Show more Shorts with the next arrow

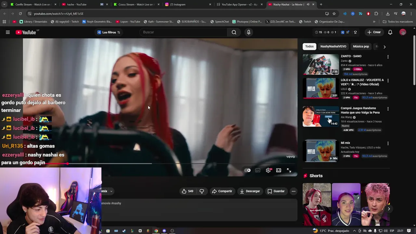point(389,209)
